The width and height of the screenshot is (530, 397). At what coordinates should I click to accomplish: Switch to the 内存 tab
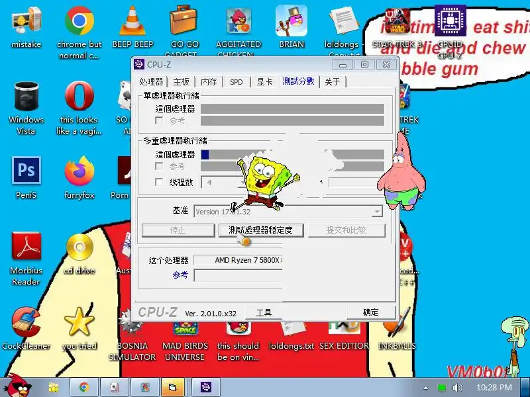[209, 81]
